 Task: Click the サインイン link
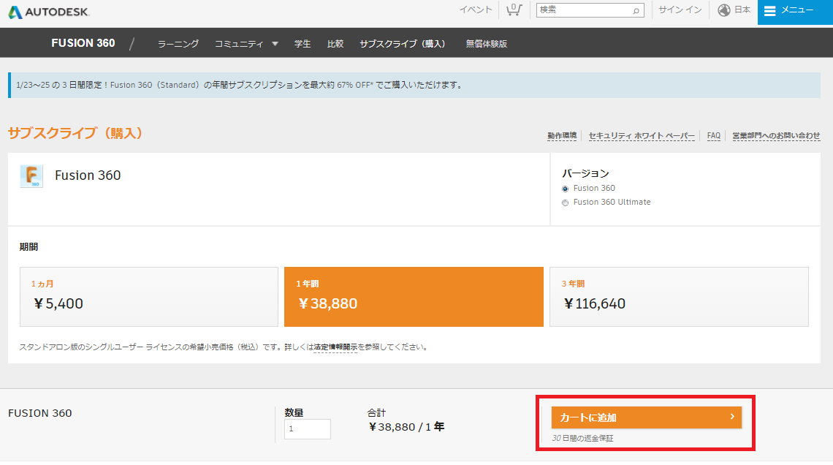(680, 10)
